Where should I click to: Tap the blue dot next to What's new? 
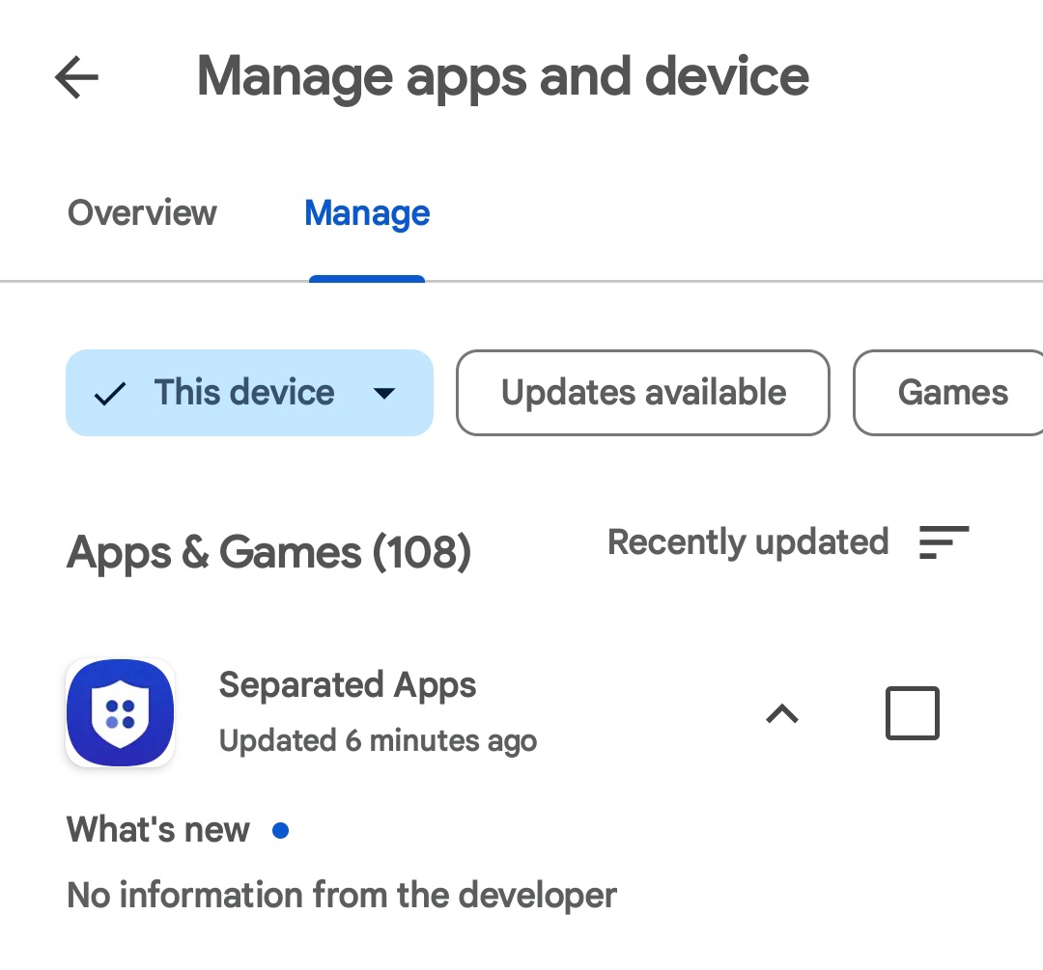pos(281,830)
